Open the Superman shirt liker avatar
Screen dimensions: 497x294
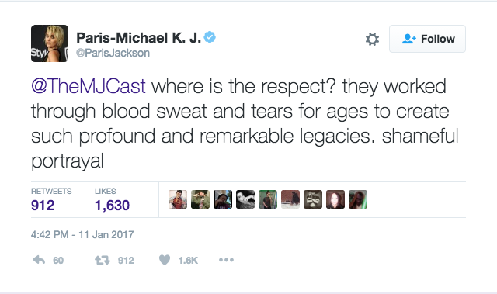[x=178, y=199]
